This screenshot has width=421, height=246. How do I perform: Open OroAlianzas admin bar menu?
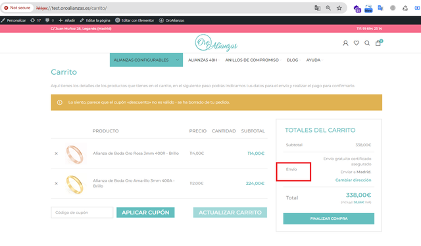[172, 20]
